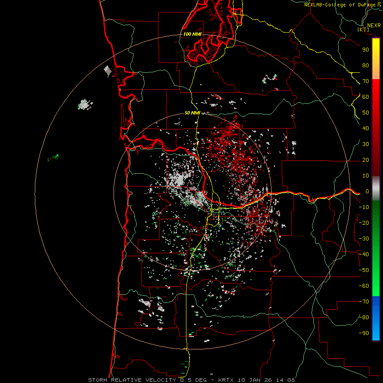Screen dimensions: 383x383
Task: Click the -90 scale label
Action: coord(364,333)
